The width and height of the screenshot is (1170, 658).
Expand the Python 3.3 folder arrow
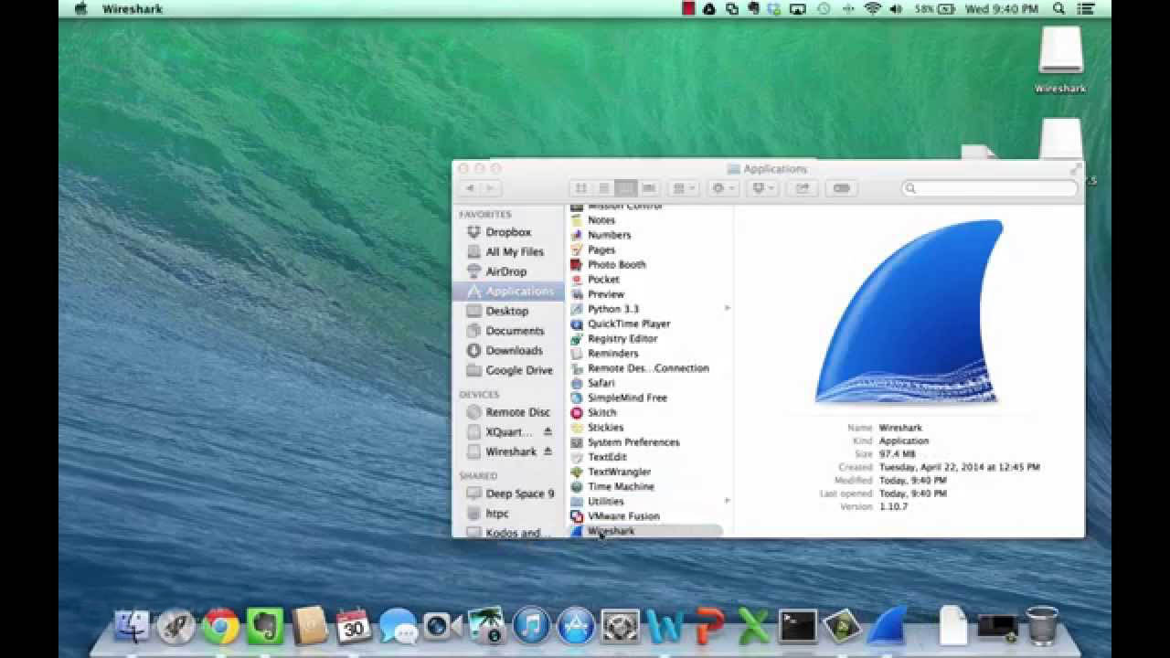(x=728, y=309)
